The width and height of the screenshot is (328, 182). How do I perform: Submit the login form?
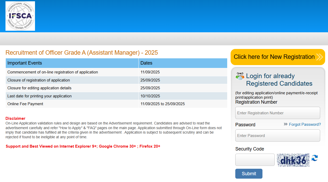tap(249, 174)
